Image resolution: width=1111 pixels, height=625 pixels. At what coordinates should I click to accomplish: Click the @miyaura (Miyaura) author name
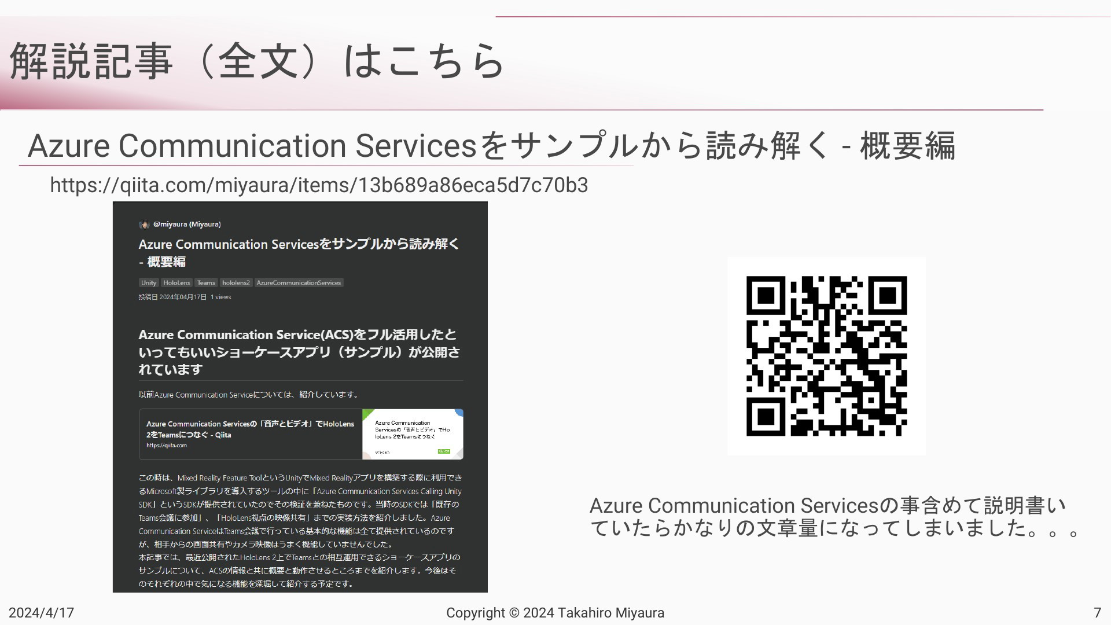click(187, 224)
